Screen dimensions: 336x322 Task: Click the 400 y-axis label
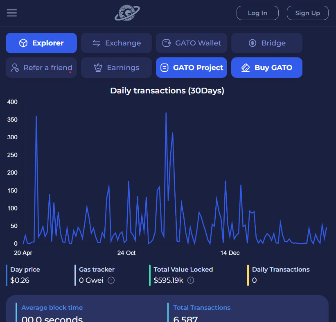tap(12, 102)
